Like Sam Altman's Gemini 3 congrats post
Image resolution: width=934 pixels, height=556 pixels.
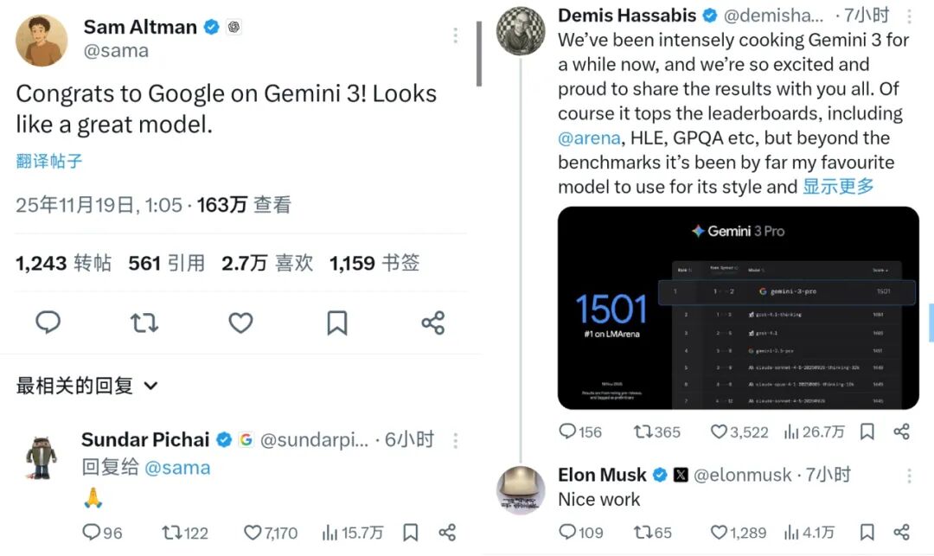pyautogui.click(x=240, y=323)
